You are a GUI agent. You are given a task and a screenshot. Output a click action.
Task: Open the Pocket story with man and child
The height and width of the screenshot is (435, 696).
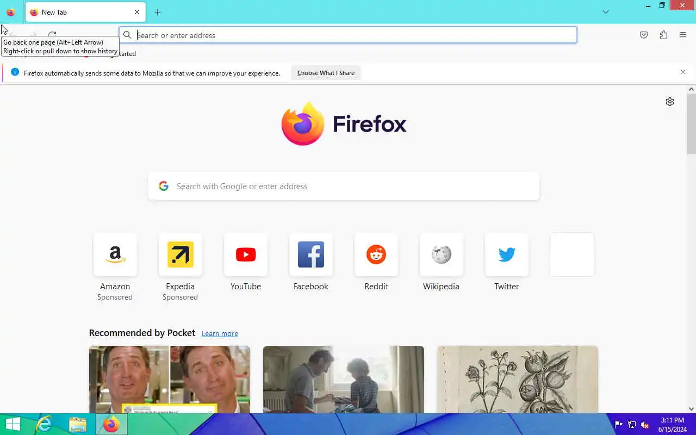(344, 380)
